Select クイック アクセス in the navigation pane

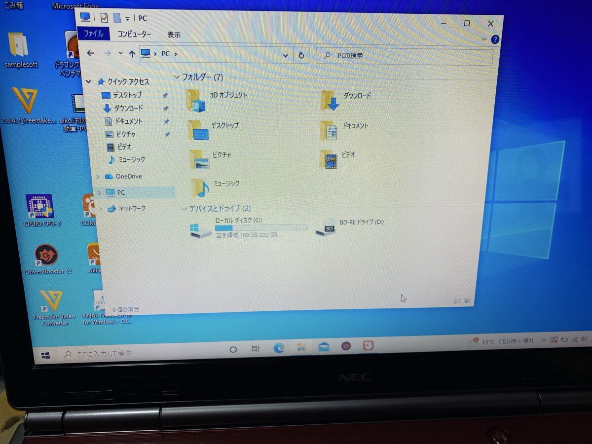(128, 81)
